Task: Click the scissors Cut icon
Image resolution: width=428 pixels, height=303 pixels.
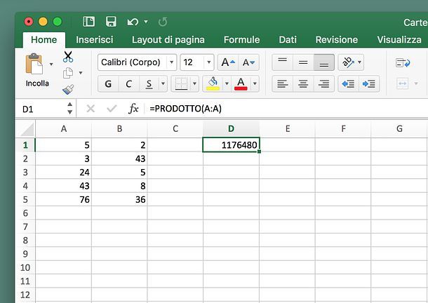Action: pyautogui.click(x=68, y=57)
